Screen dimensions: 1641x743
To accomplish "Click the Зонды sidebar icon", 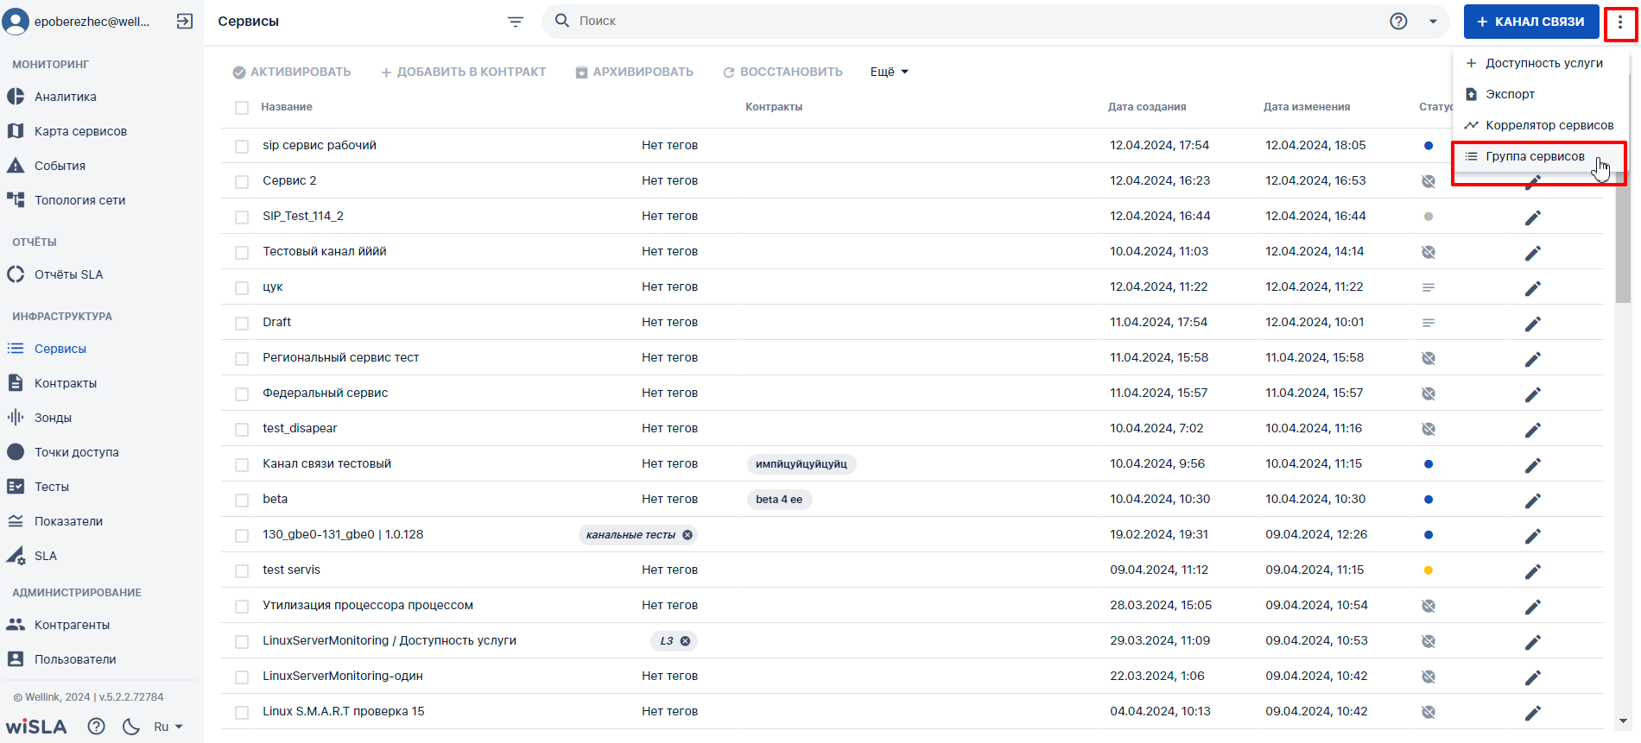I will 16,418.
